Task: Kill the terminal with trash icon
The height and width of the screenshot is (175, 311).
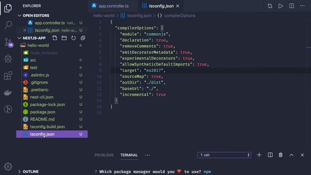Action: [x=280, y=155]
